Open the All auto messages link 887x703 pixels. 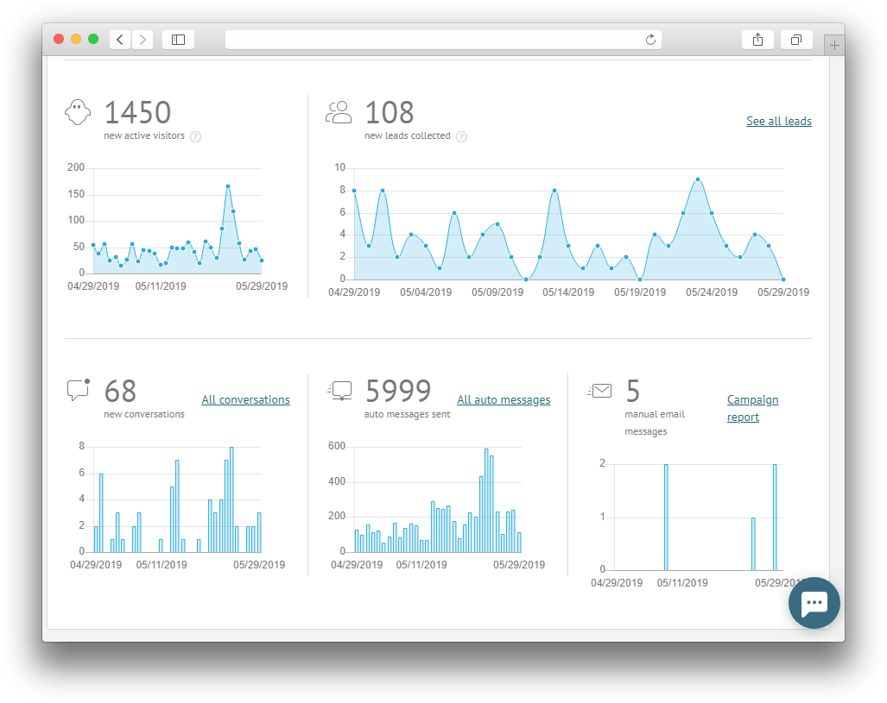[504, 399]
